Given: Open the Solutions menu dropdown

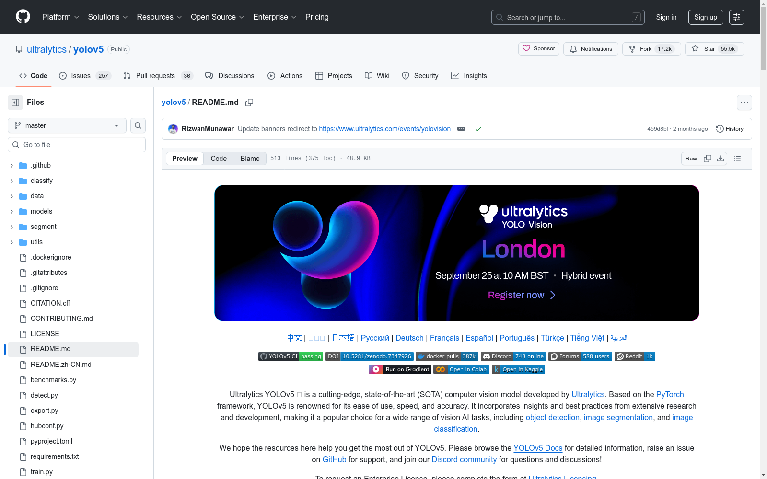Looking at the screenshot, I should [x=108, y=17].
